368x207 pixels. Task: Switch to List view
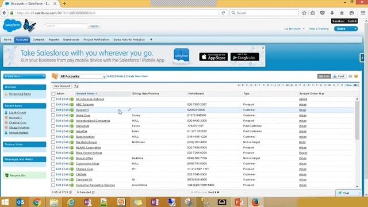point(324,76)
